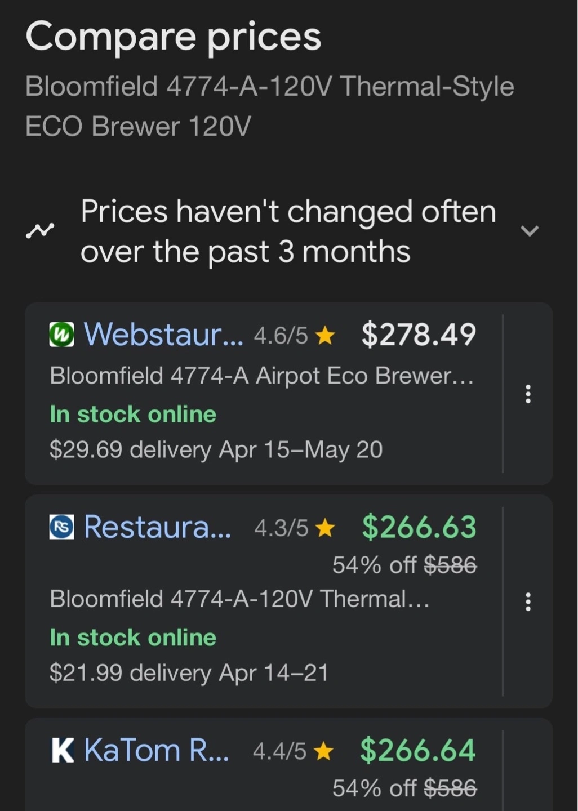
Task: Click the Webstaurant rating star icon
Action: [325, 336]
